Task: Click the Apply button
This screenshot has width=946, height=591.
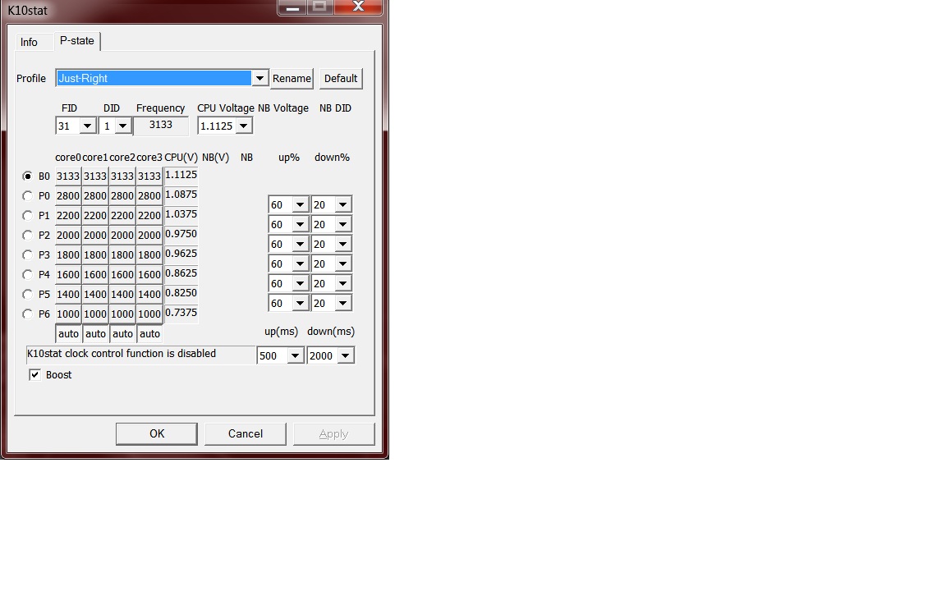Action: tap(333, 433)
